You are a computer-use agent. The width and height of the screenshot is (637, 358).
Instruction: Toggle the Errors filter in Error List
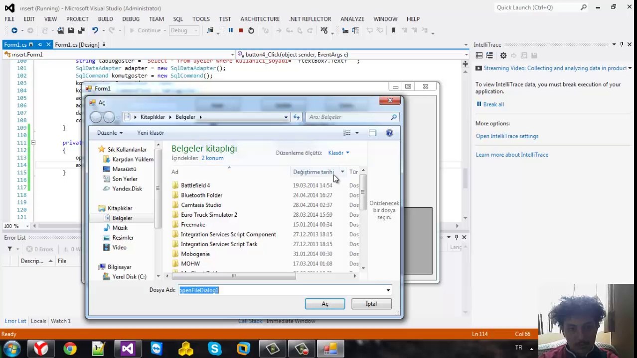point(39,249)
